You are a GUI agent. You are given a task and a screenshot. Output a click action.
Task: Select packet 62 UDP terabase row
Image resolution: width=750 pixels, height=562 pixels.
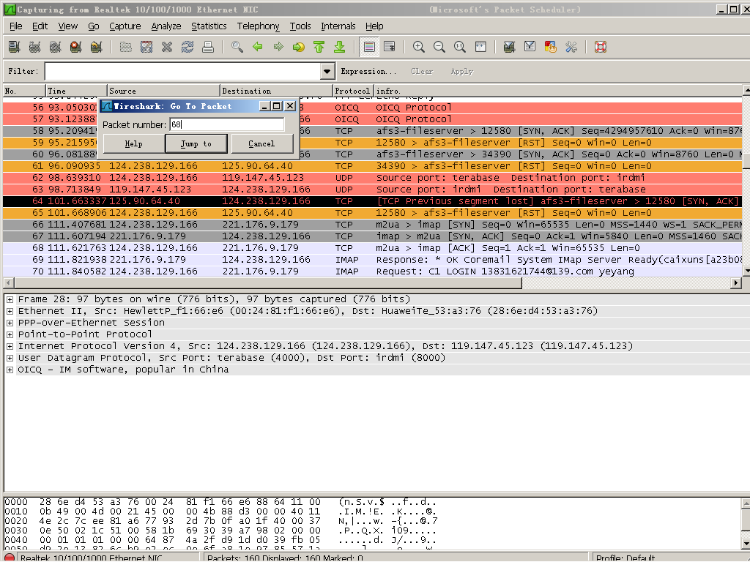pyautogui.click(x=373, y=178)
